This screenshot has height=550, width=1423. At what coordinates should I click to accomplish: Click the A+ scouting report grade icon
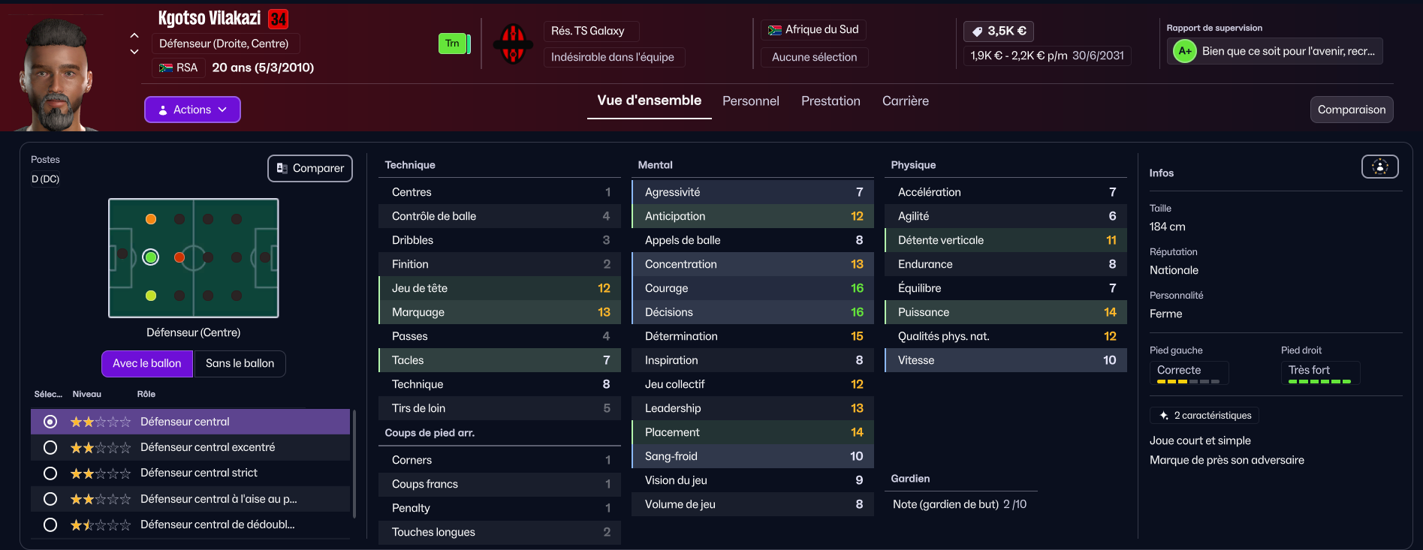click(1184, 51)
